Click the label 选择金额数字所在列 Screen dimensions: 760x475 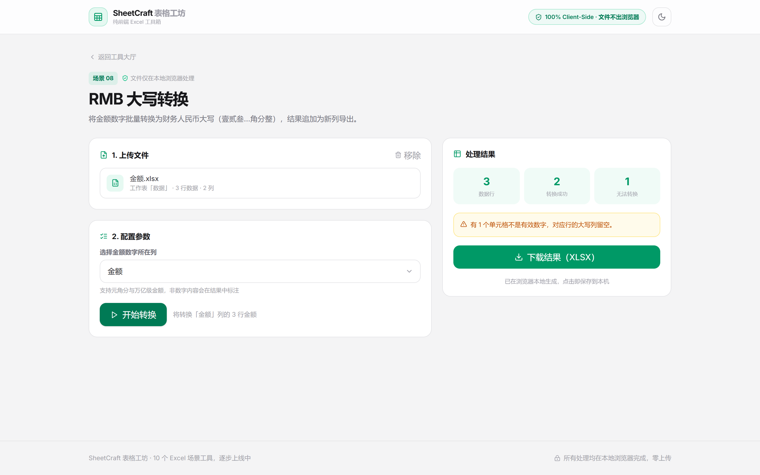click(x=128, y=252)
